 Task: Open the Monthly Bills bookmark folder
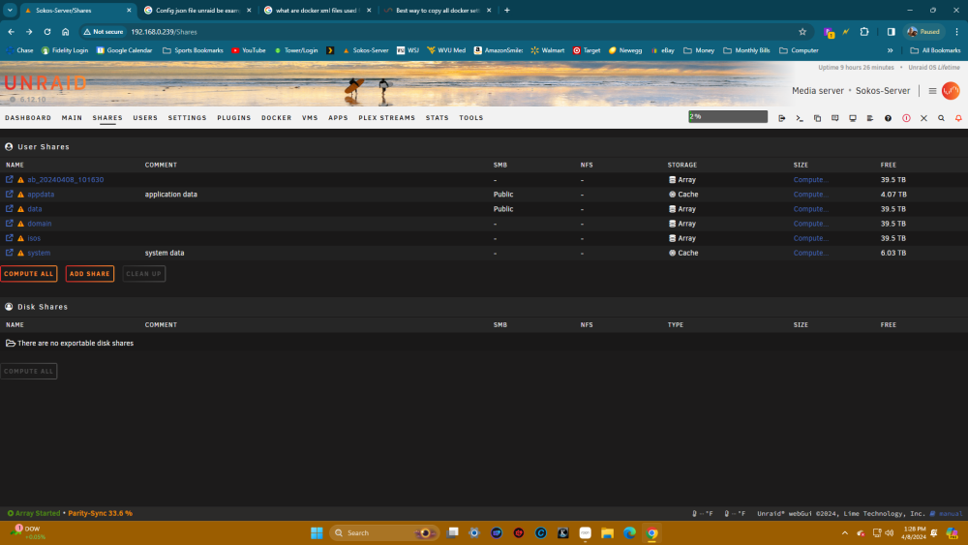[746, 50]
